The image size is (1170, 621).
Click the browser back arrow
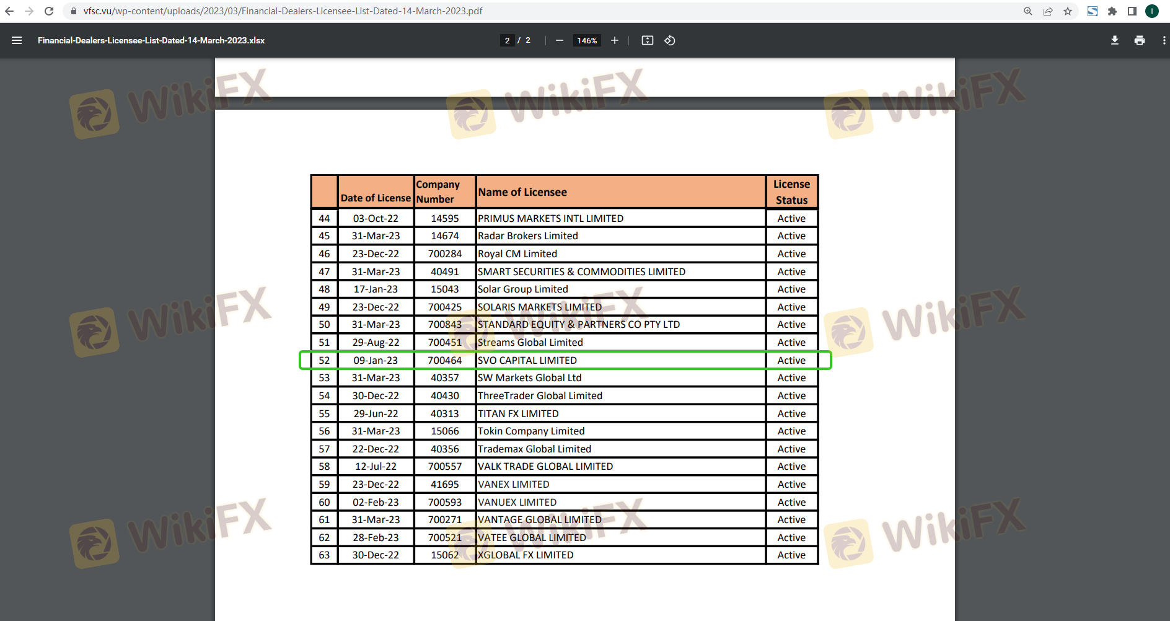pos(9,11)
